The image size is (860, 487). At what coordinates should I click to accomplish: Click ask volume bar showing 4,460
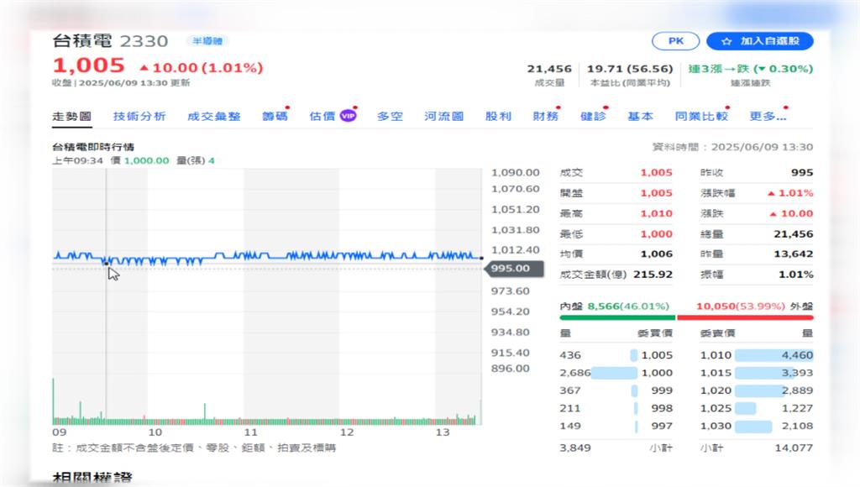773,355
